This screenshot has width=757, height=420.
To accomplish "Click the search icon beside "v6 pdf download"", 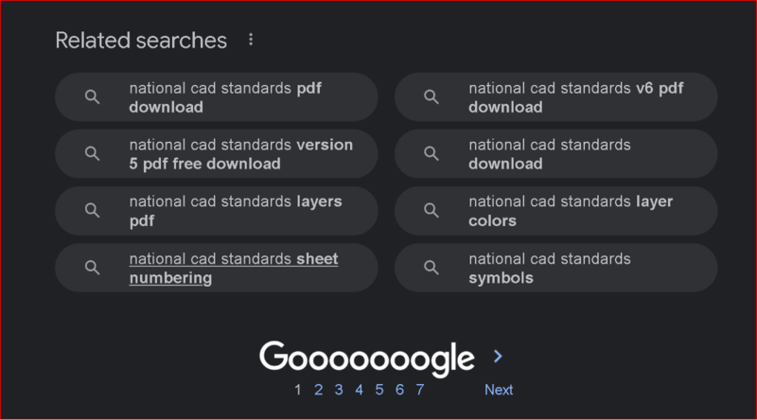I will (431, 97).
